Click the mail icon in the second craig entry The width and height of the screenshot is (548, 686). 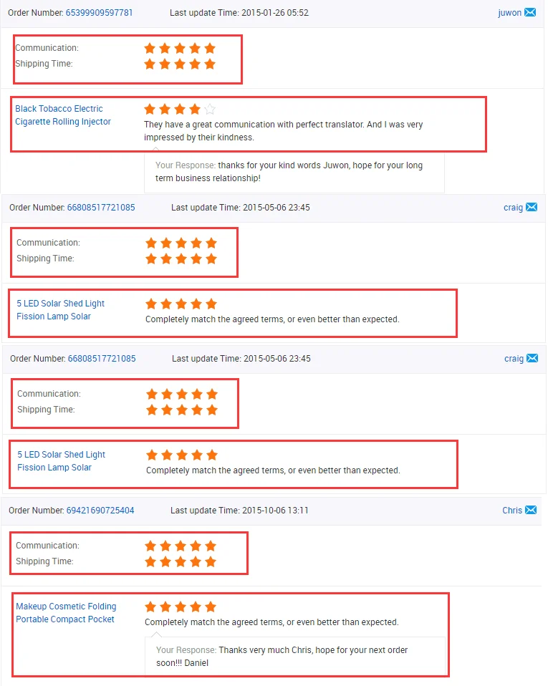point(532,358)
